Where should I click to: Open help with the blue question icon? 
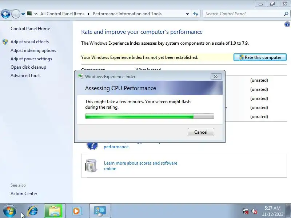coord(287,24)
